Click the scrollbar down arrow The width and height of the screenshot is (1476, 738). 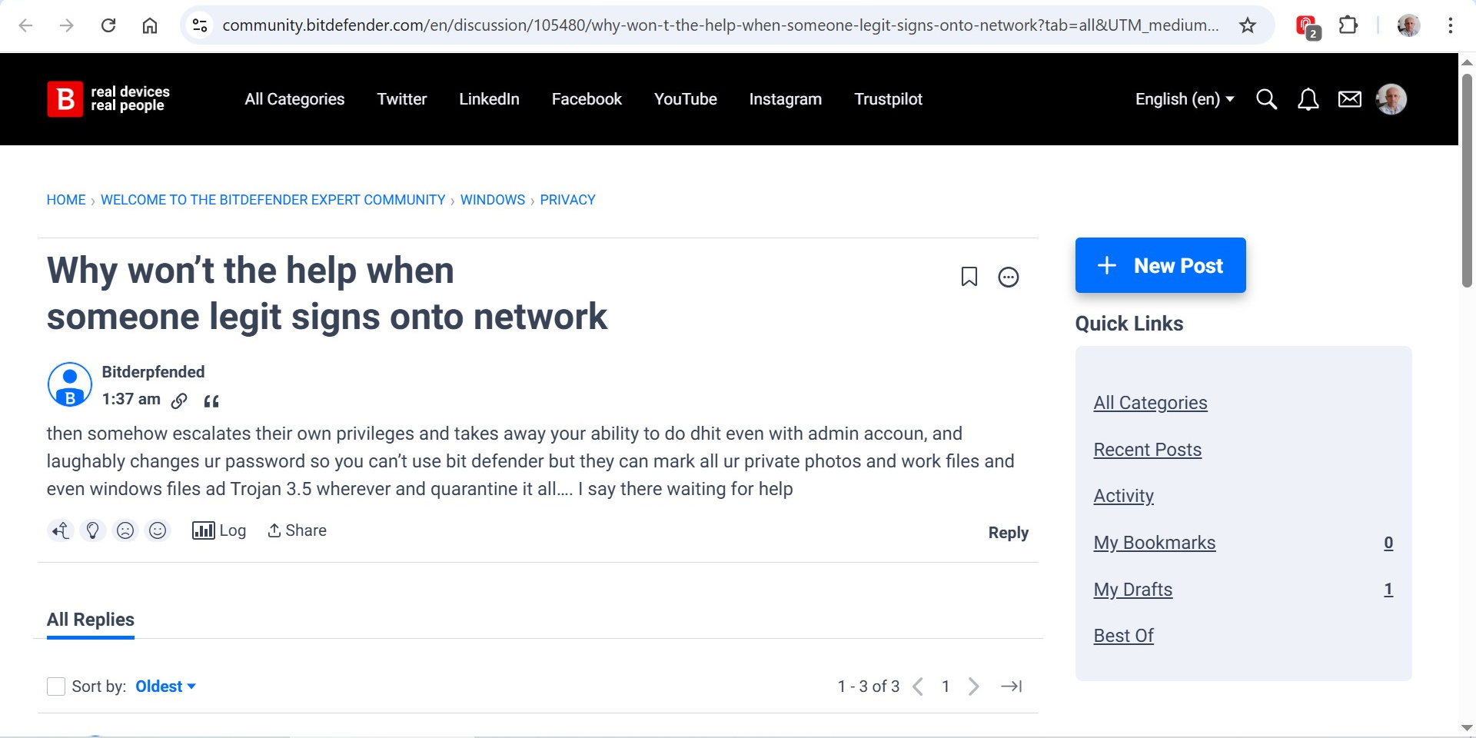pyautogui.click(x=1467, y=727)
